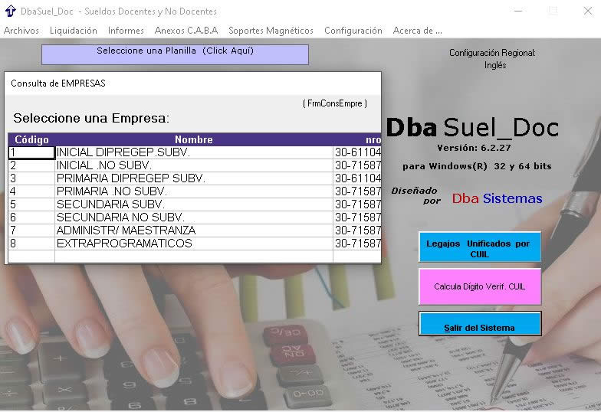
Task: Open the Configuración menu
Action: coord(353,31)
